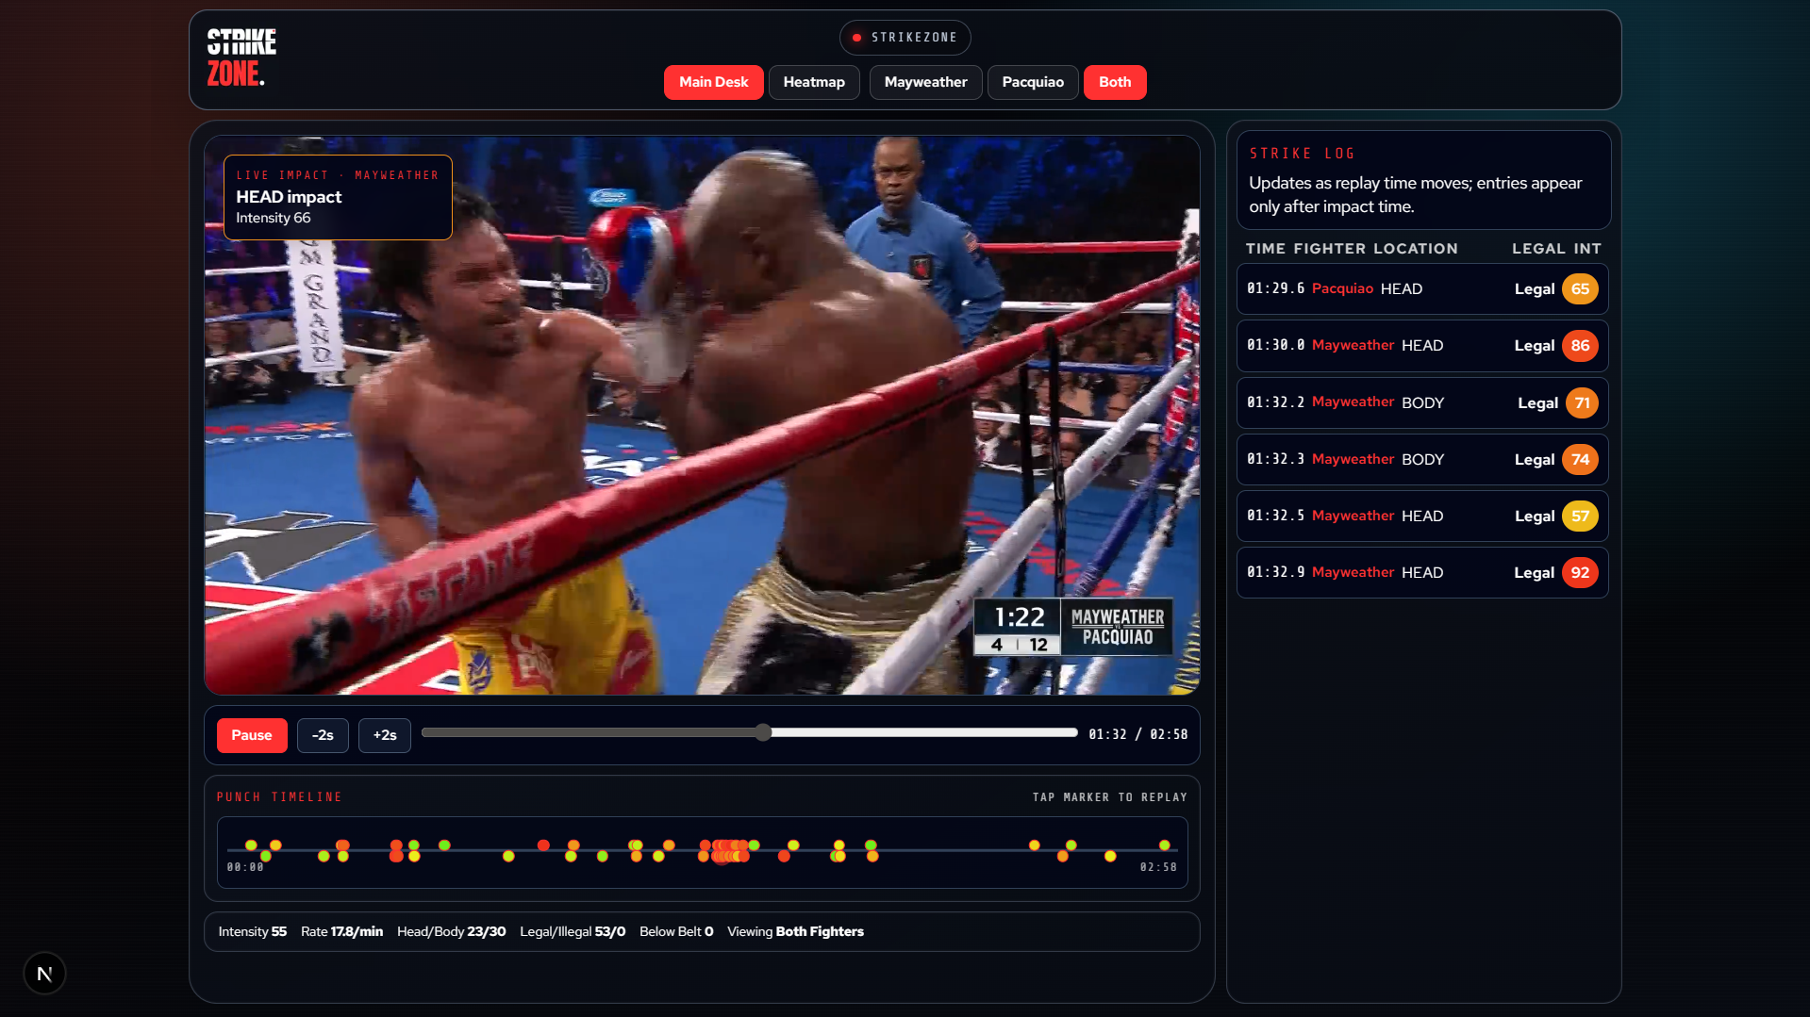Click the 00:00 timeline start label
The width and height of the screenshot is (1810, 1017).
245,867
